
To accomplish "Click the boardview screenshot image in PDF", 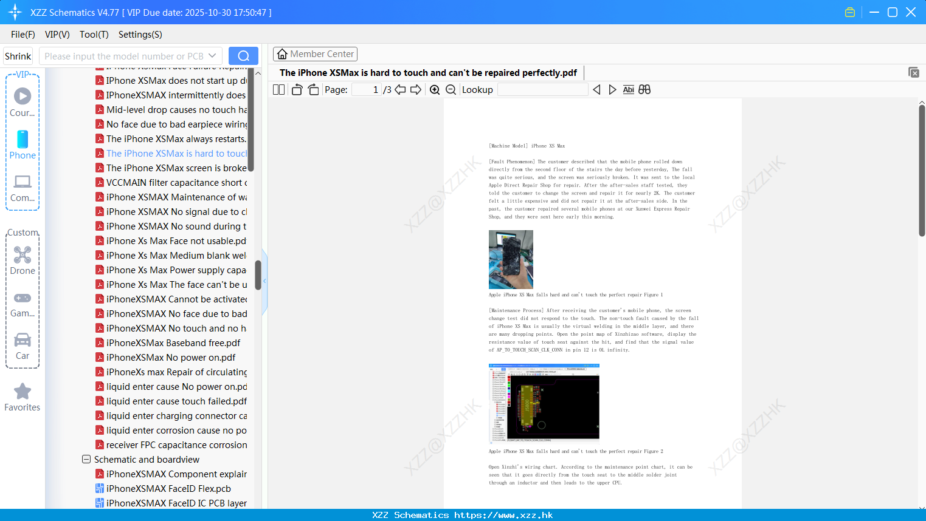I will coord(544,403).
